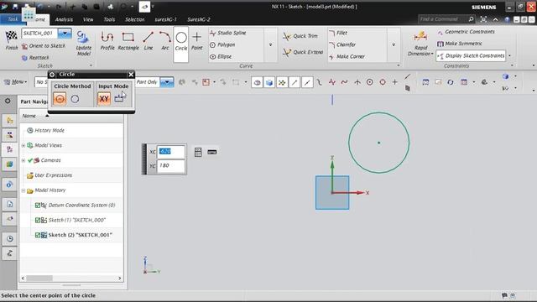537x302 pixels.
Task: Click Make Symmetric
Action: 460,44
